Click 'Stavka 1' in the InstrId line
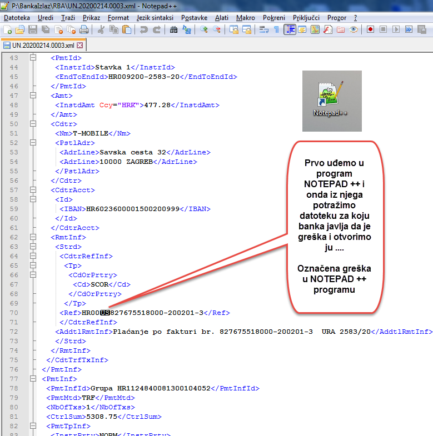 tap(113, 67)
